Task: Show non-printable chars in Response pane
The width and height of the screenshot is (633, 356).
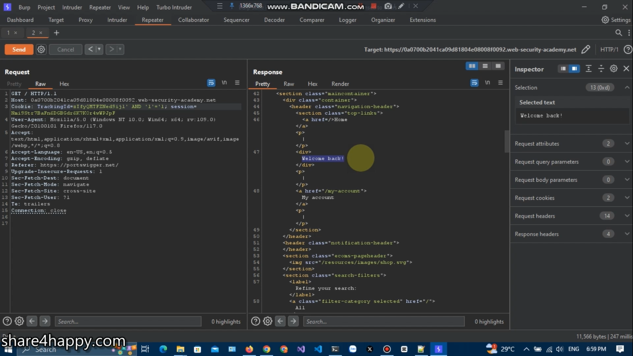Action: (x=487, y=83)
